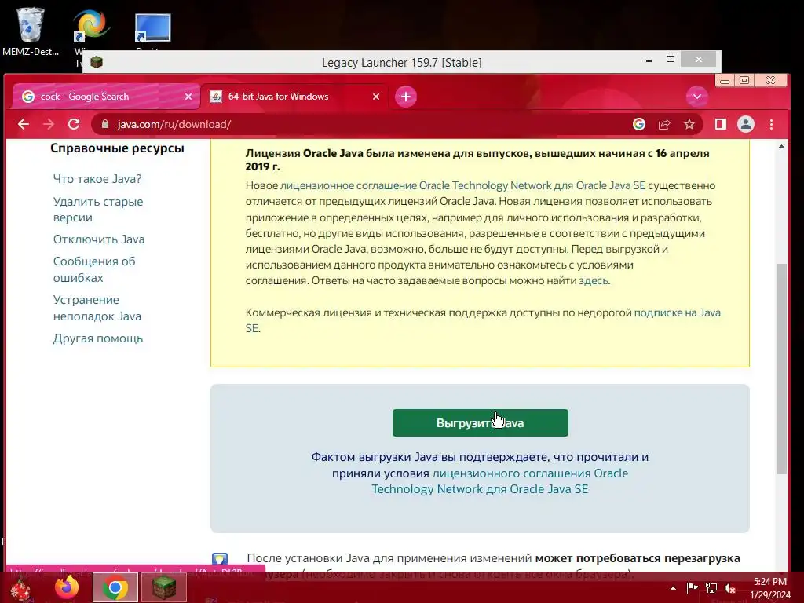The height and width of the screenshot is (603, 804).
Task: Open Что такое Java? link
Action: coord(97,179)
